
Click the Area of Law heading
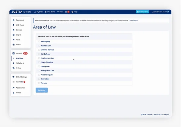coord(44,27)
